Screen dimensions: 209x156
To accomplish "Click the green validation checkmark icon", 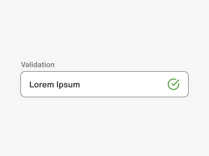I will (173, 84).
